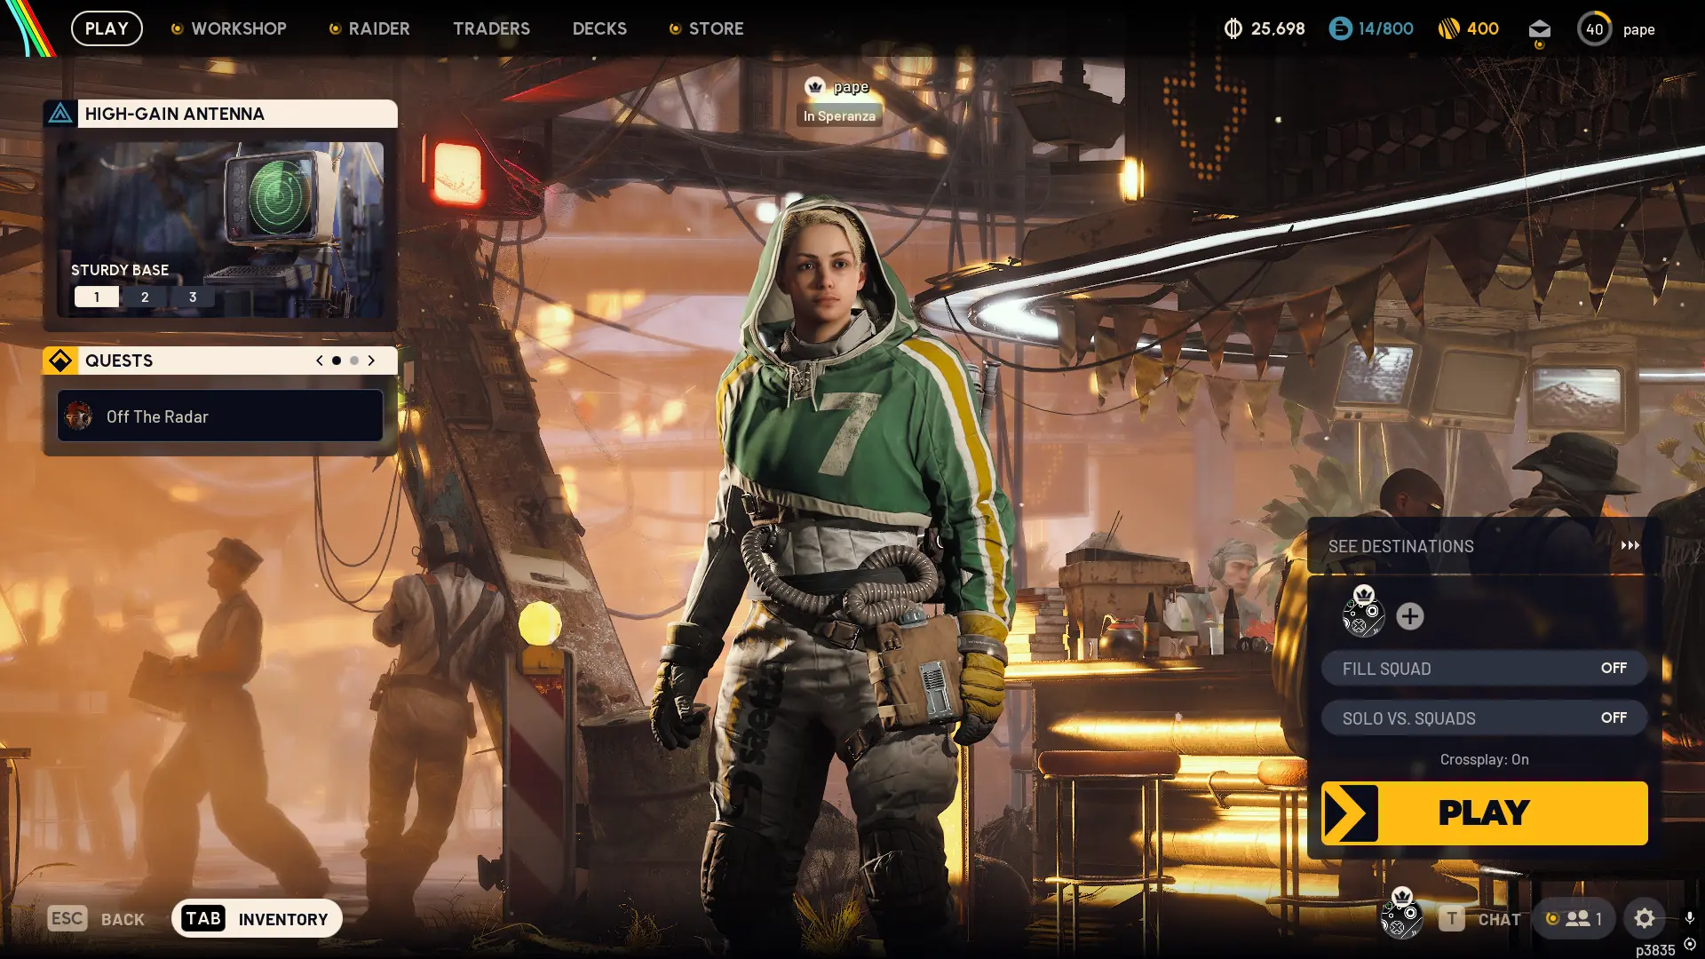
Task: Click the player avatar in squad panel
Action: tap(1363, 616)
